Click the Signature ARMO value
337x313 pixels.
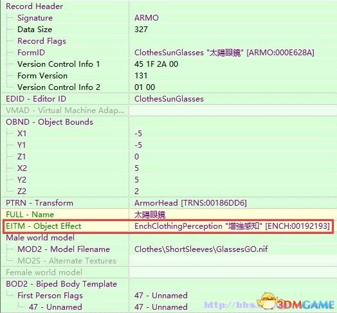tap(147, 17)
